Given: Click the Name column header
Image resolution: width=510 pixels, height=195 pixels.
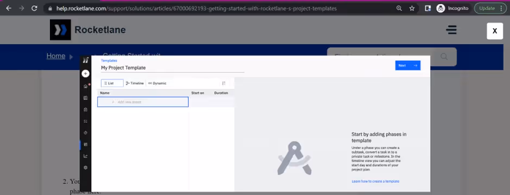Looking at the screenshot, I should coord(105,93).
